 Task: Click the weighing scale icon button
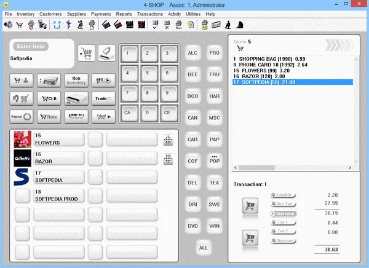click(x=49, y=80)
